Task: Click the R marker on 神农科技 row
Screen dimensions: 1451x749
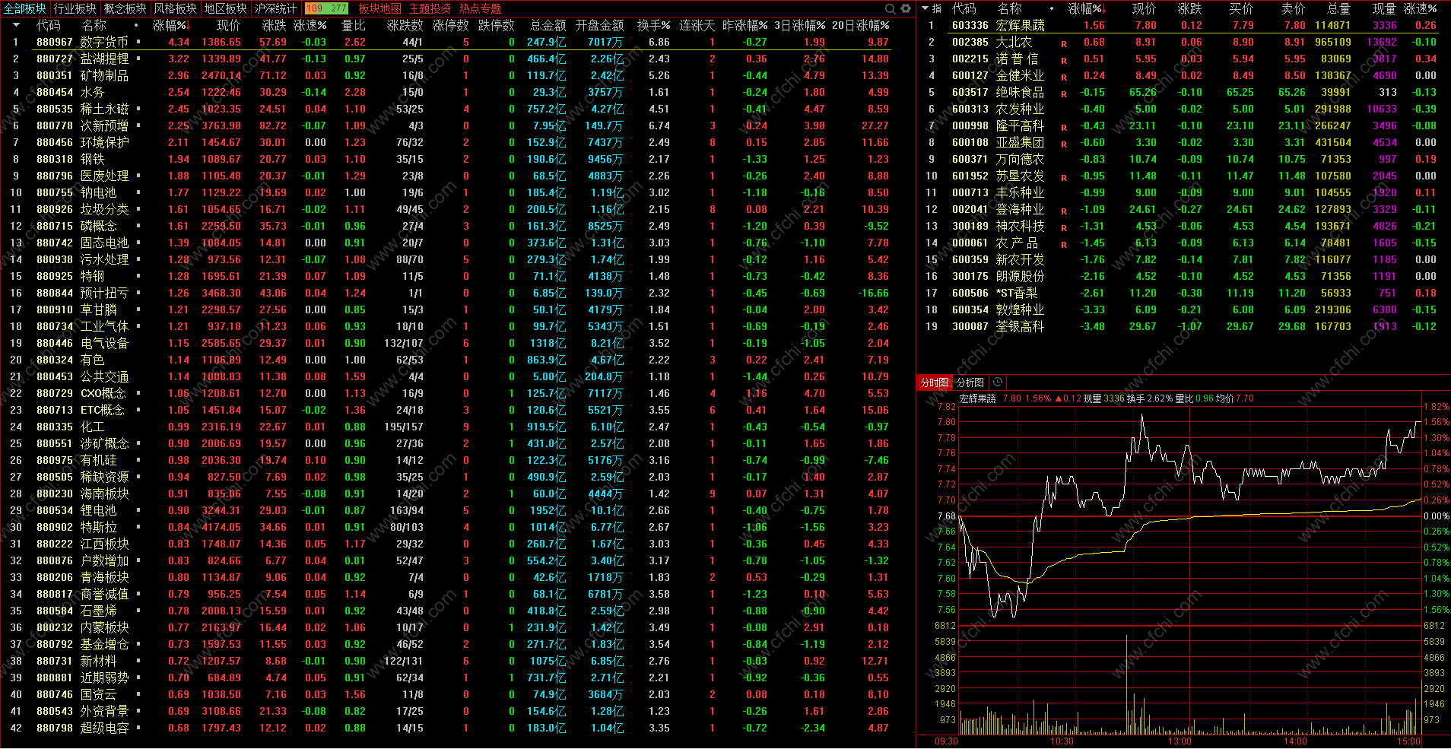Action: 1064,228
